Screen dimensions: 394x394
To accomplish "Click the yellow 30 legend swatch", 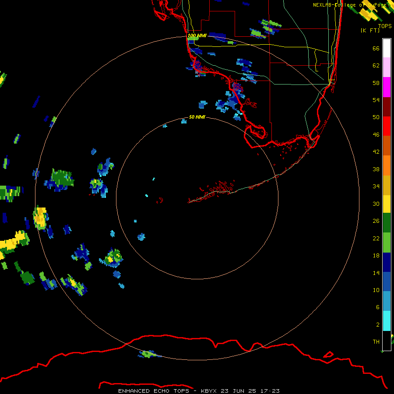I will tap(387, 204).
